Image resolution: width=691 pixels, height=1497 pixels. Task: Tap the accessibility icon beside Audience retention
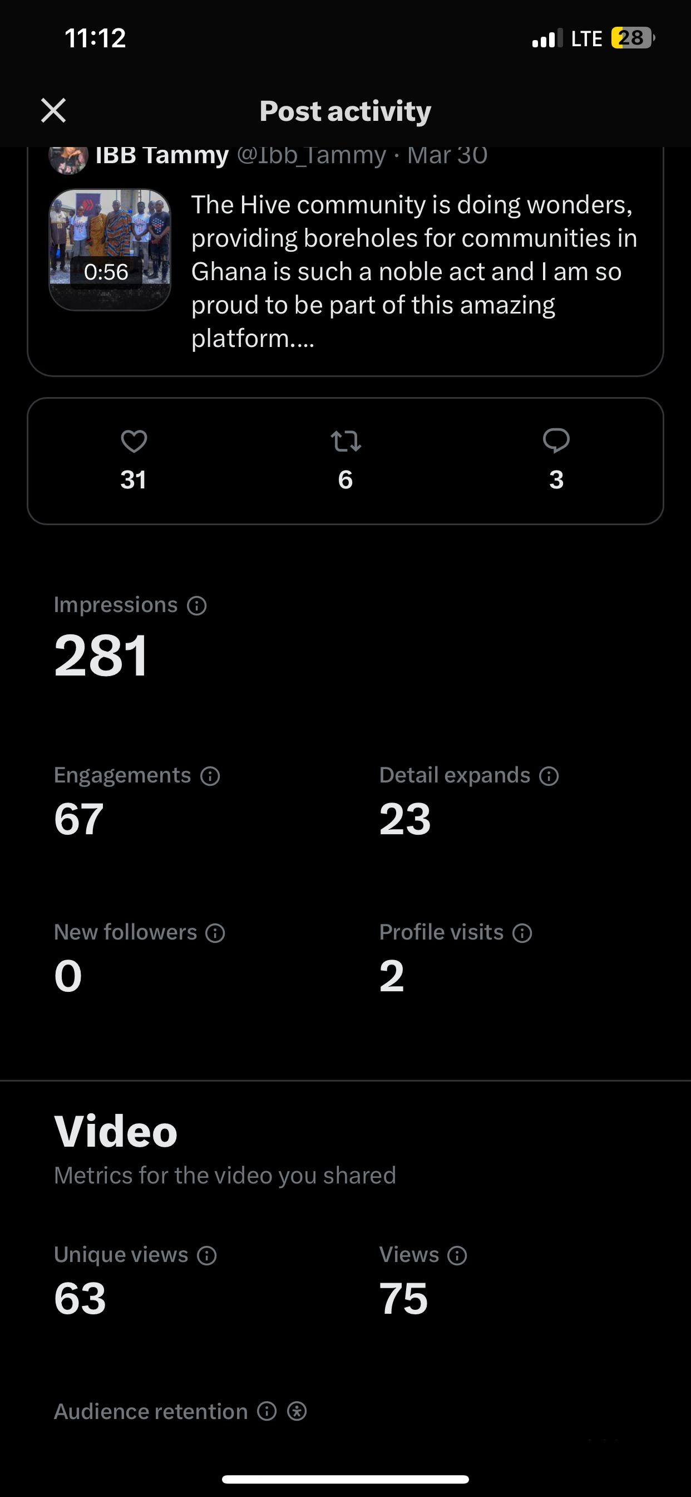[x=297, y=1411]
